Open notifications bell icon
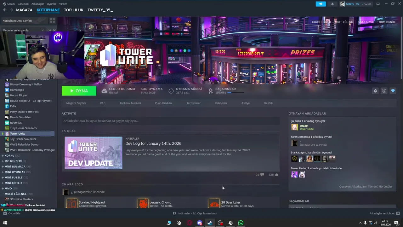The width and height of the screenshot is (403, 227). tap(332, 4)
